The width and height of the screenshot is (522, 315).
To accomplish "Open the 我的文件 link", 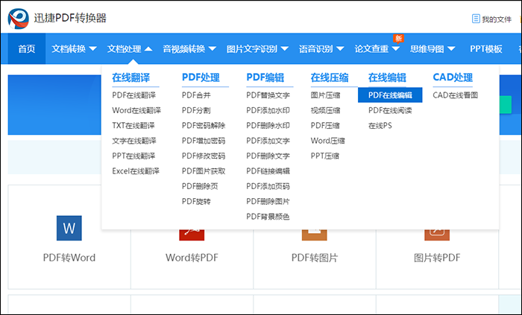I will pyautogui.click(x=497, y=19).
